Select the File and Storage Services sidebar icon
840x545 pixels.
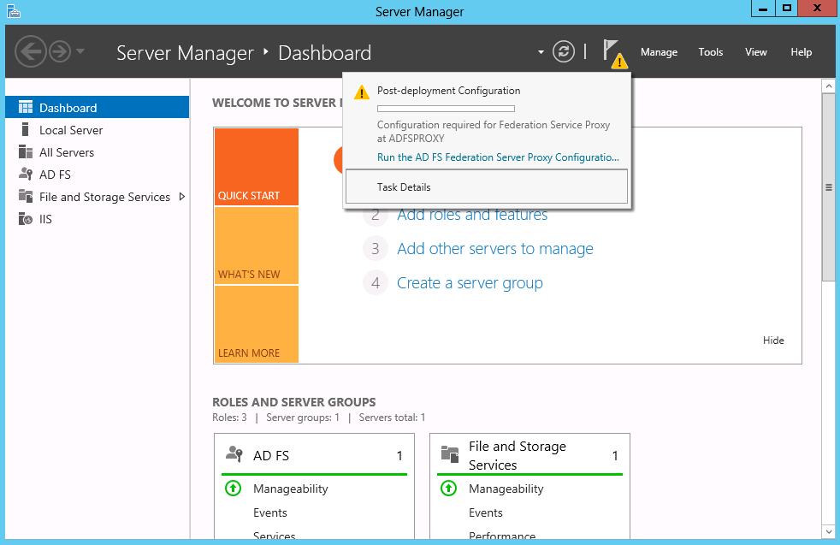[26, 196]
